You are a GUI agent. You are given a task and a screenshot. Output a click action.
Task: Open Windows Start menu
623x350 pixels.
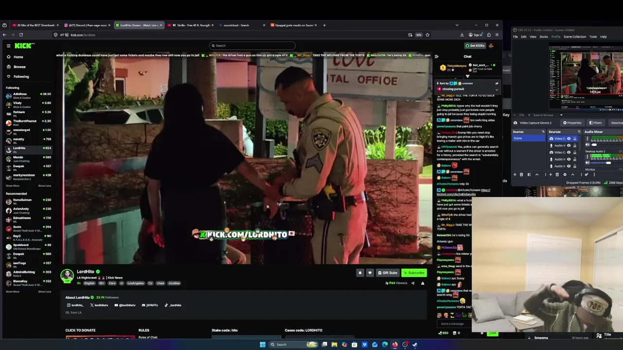tap(262, 345)
